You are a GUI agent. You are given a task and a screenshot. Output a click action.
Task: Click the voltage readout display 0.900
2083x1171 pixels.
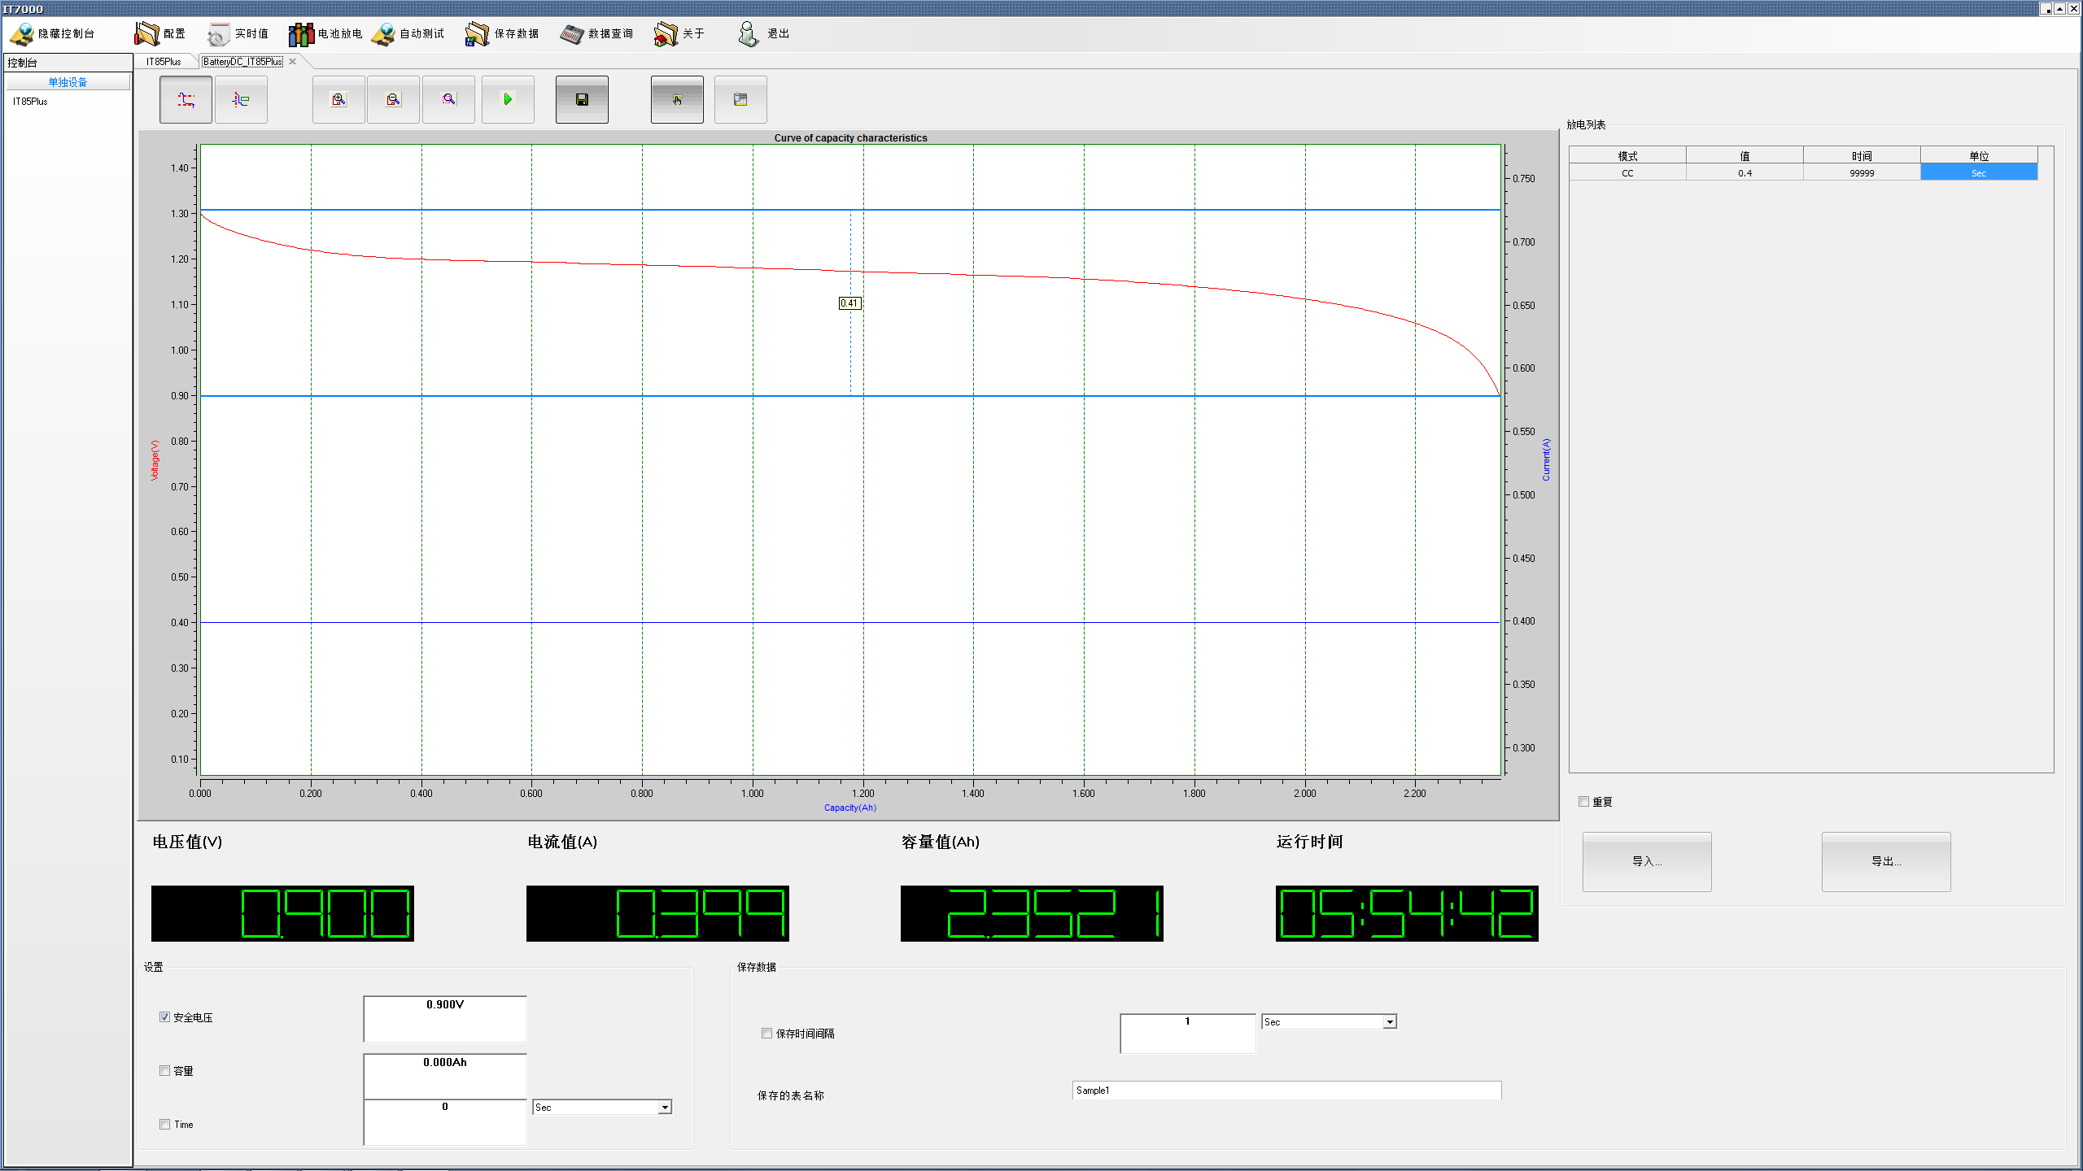(282, 913)
